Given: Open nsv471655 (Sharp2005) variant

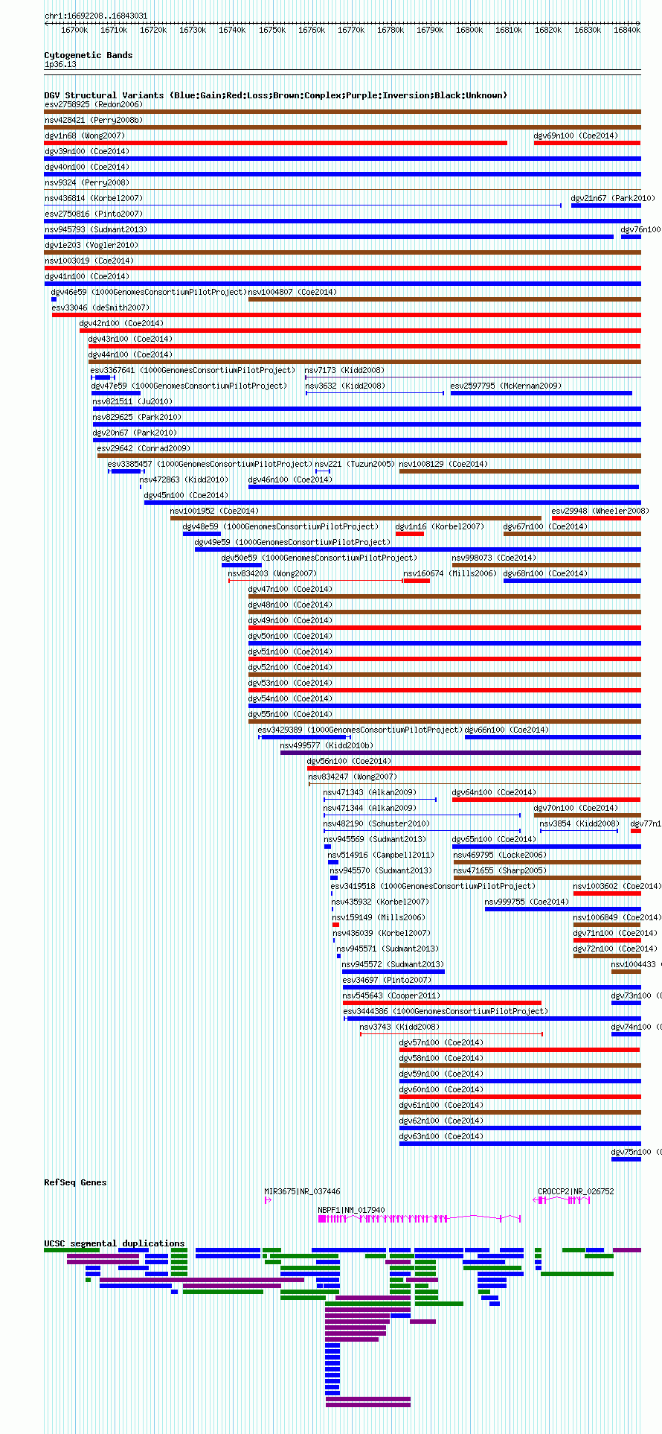Looking at the screenshot, I should click(x=501, y=870).
